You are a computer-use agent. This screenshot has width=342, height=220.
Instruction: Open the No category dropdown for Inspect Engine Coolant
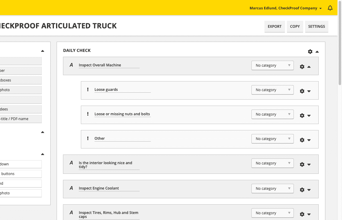pyautogui.click(x=272, y=188)
